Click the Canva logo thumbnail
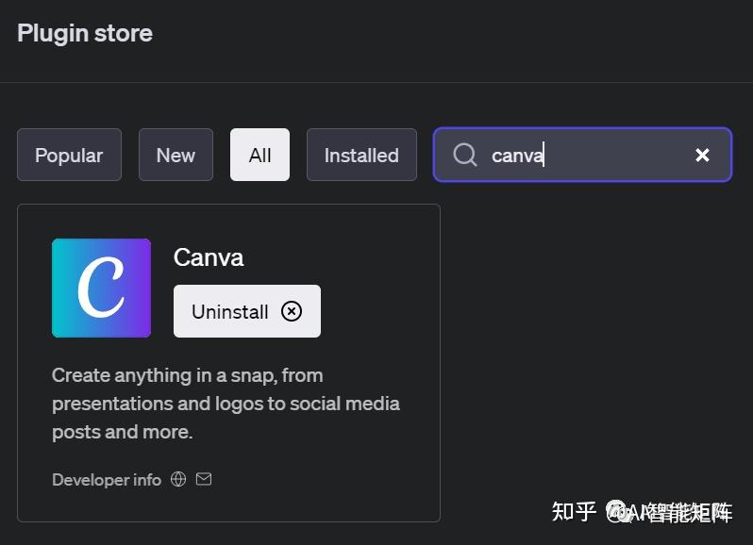This screenshot has height=545, width=753. coord(101,288)
